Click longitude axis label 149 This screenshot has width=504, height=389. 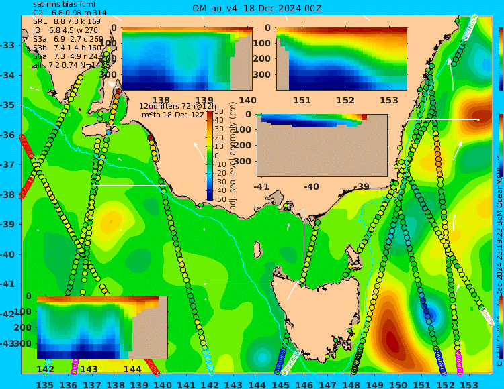[375, 384]
